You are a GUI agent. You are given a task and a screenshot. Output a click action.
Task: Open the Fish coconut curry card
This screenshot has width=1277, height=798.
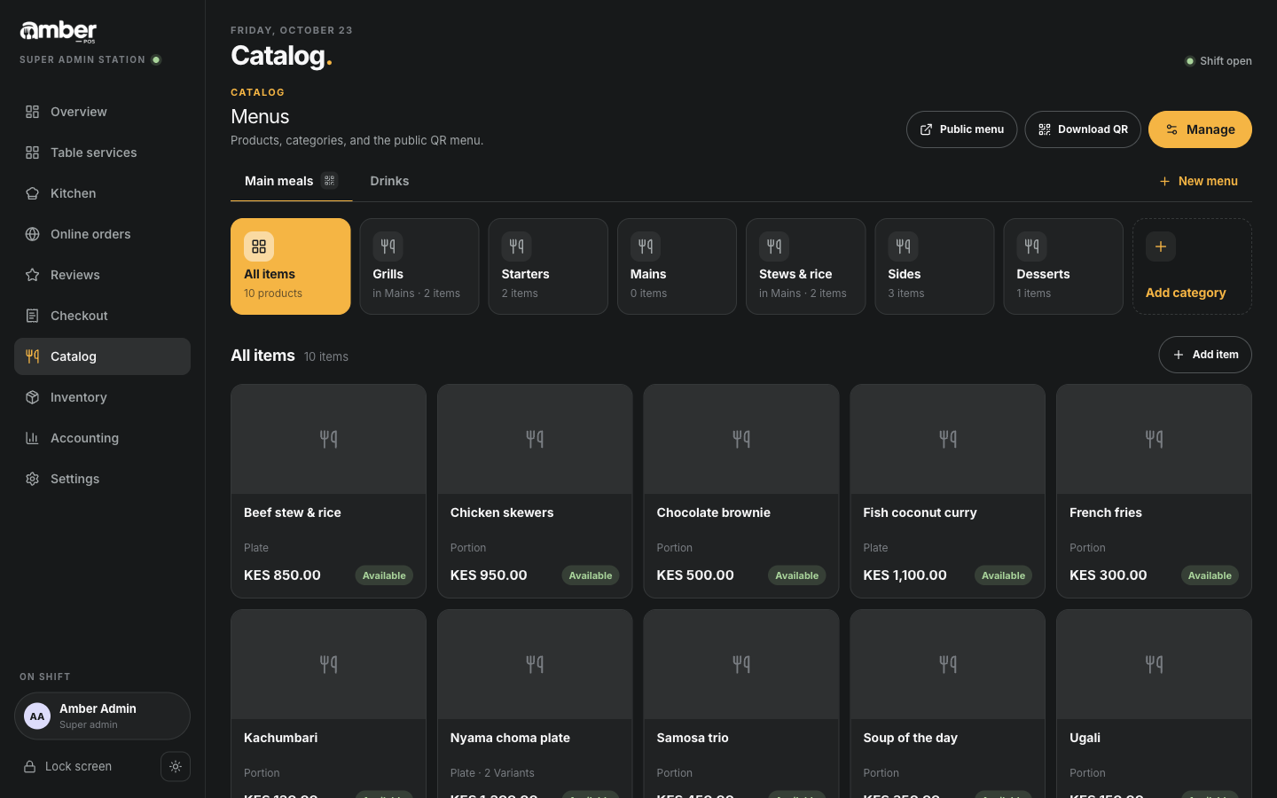point(947,491)
